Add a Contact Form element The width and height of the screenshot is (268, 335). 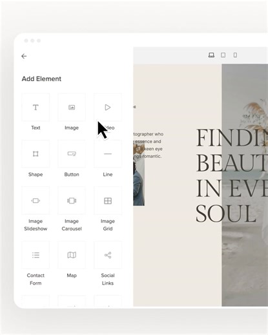click(x=36, y=255)
